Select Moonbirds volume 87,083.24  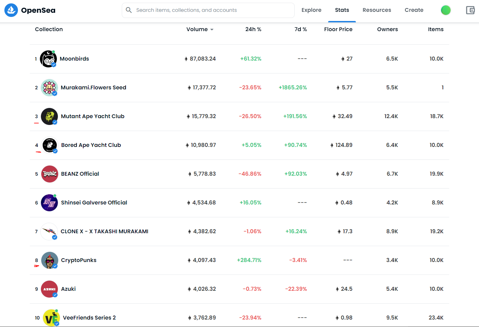203,59
